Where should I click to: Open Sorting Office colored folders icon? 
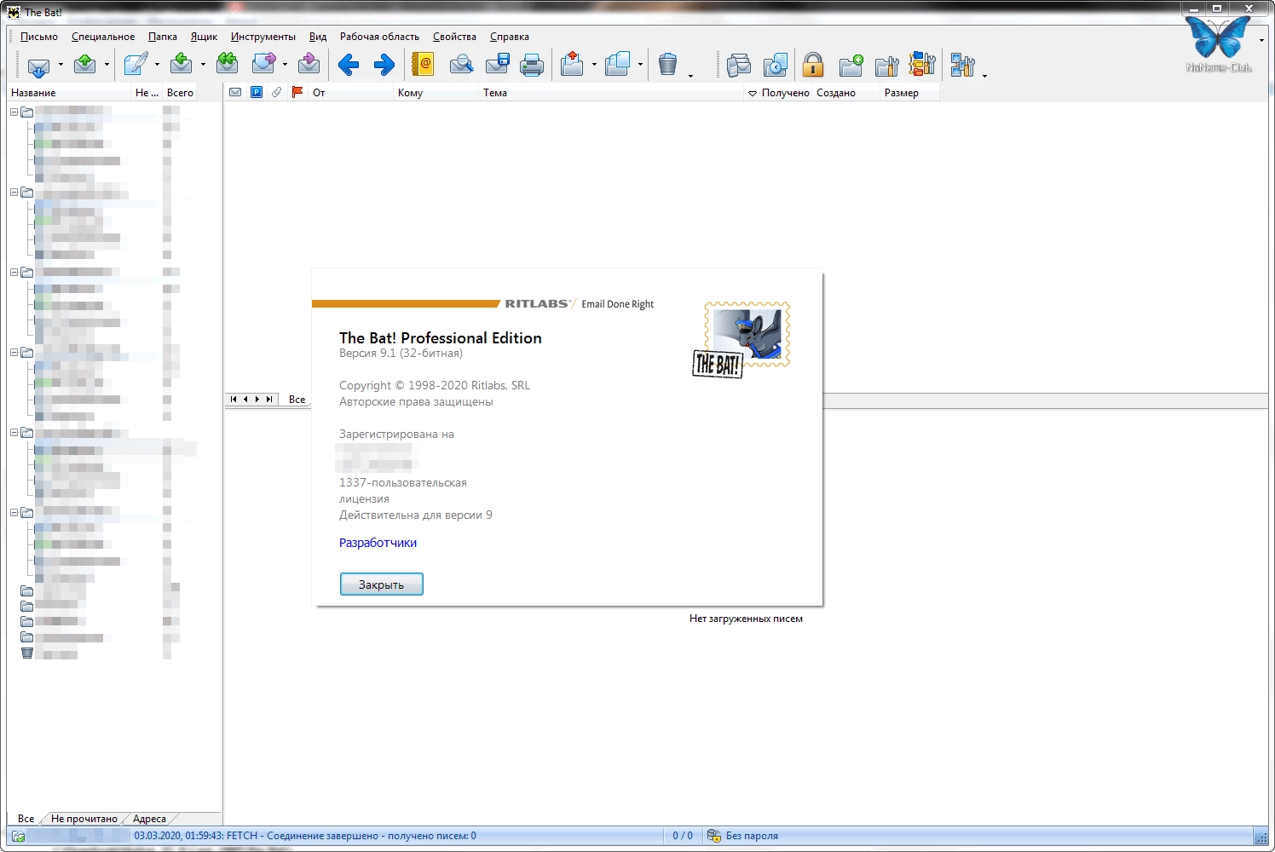coord(922,64)
